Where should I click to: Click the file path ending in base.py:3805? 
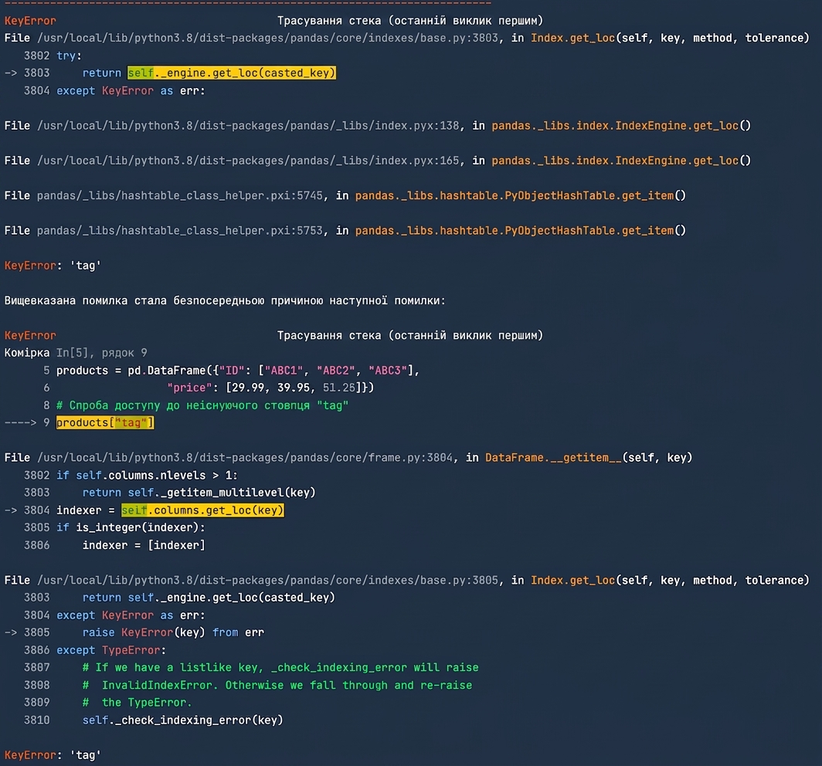click(267, 581)
